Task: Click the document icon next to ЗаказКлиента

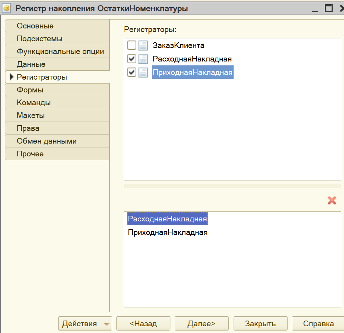Action: coord(143,45)
